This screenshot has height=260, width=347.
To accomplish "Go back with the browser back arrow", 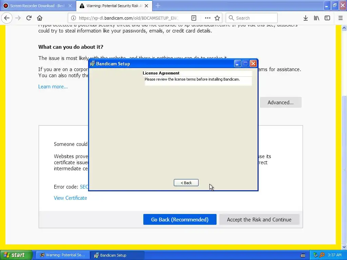I will (7, 18).
